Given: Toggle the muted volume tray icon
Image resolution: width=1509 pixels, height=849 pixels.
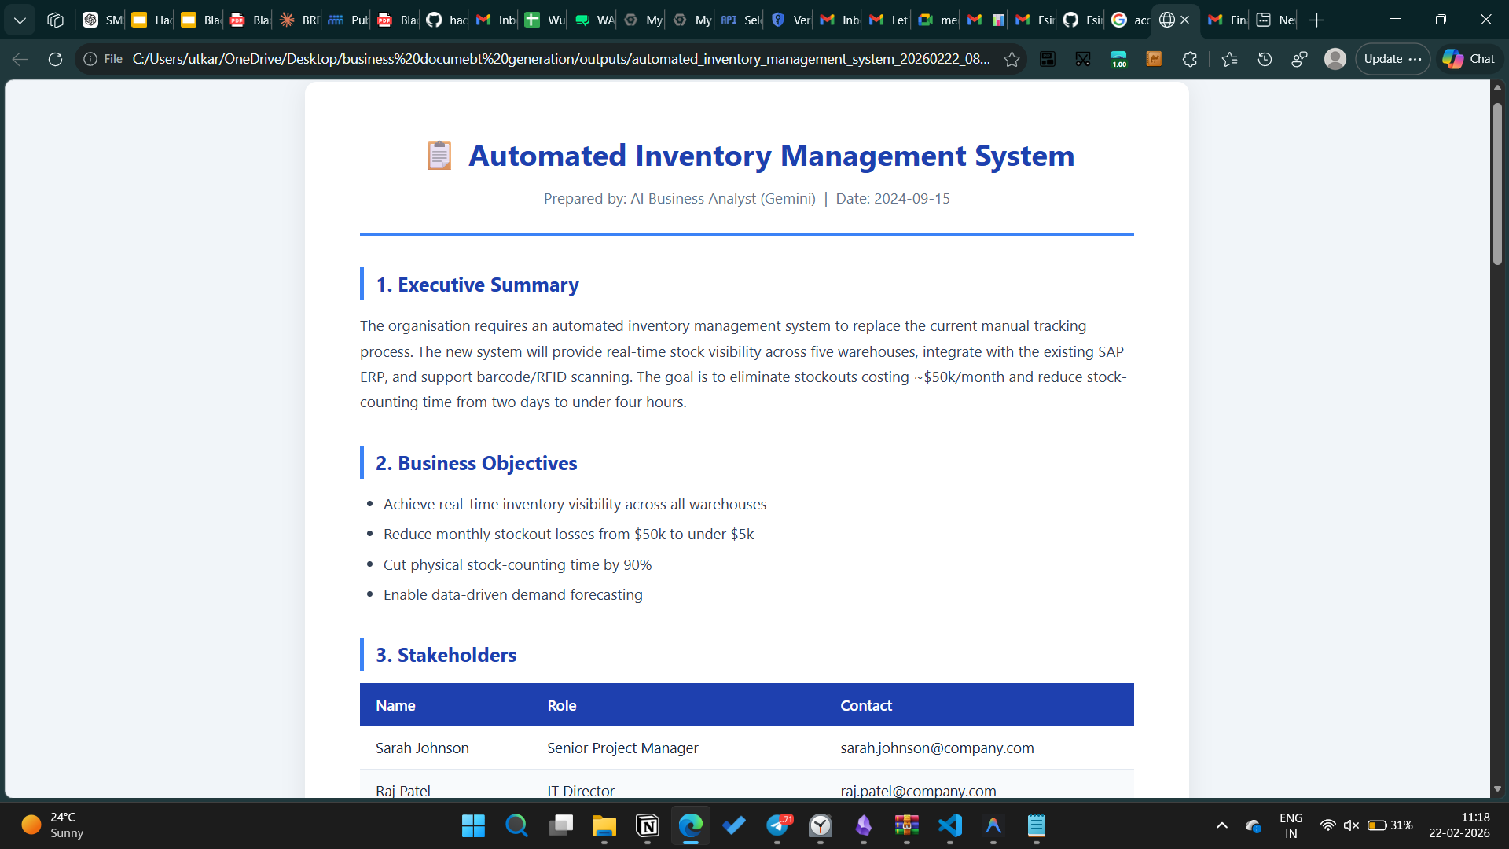Looking at the screenshot, I should (1351, 825).
